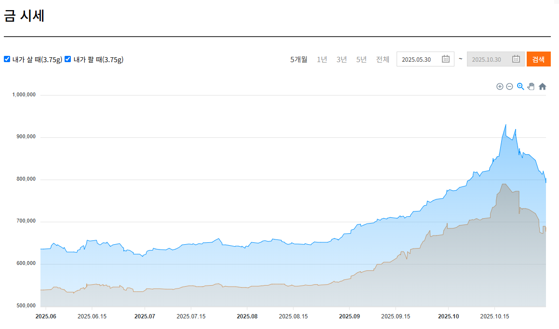Click the orange 검색 search button
The image size is (559, 329).
539,59
